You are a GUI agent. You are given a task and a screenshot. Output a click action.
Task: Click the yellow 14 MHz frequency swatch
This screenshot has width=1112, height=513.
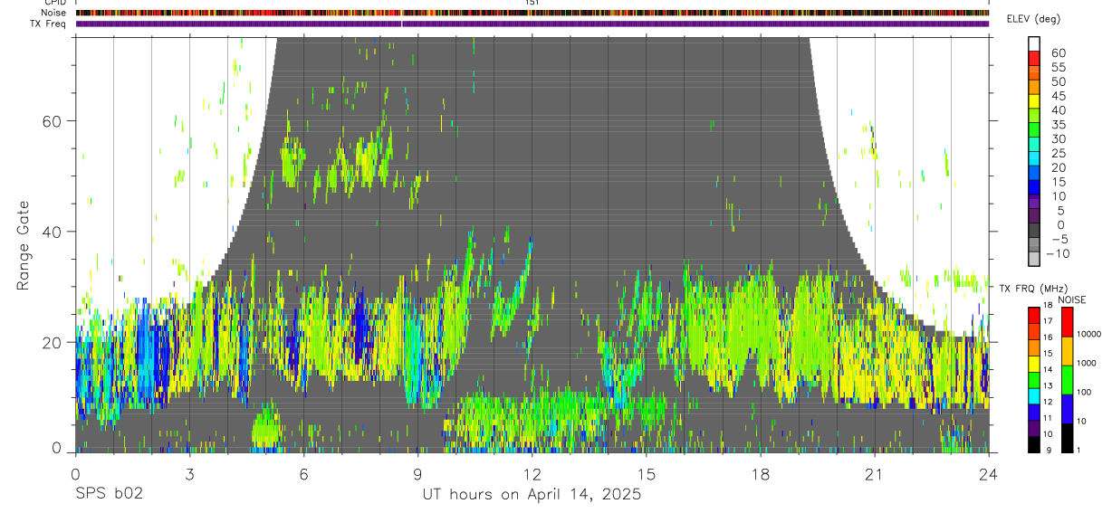point(1034,364)
